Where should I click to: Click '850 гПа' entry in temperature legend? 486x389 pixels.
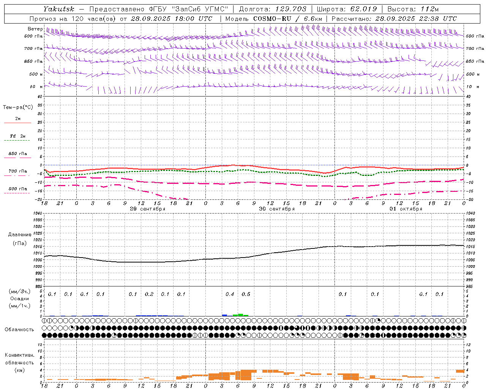click(x=17, y=154)
